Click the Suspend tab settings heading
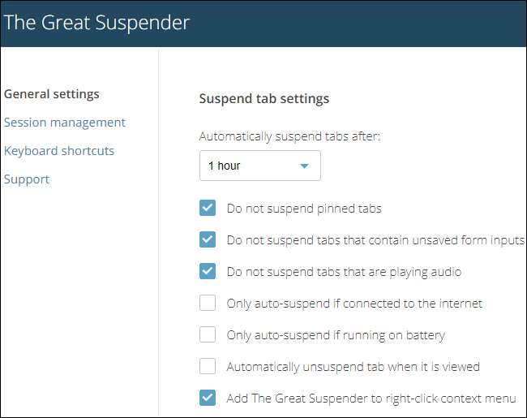This screenshot has width=527, height=418. (264, 99)
